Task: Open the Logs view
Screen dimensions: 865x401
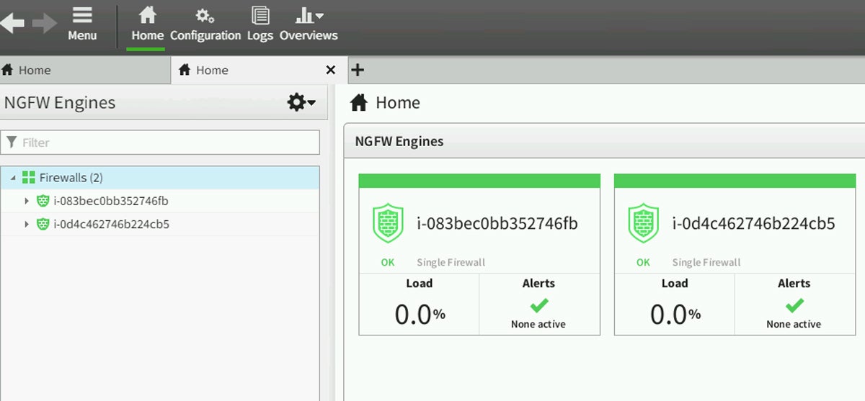Action: click(260, 24)
